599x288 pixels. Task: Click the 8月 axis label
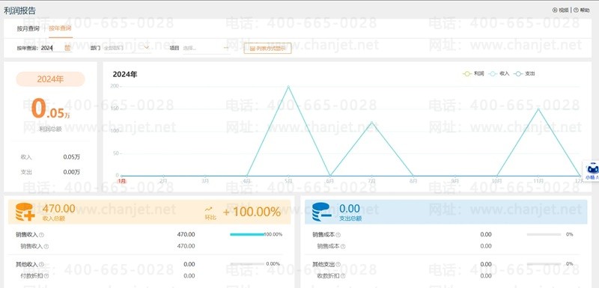click(x=413, y=181)
